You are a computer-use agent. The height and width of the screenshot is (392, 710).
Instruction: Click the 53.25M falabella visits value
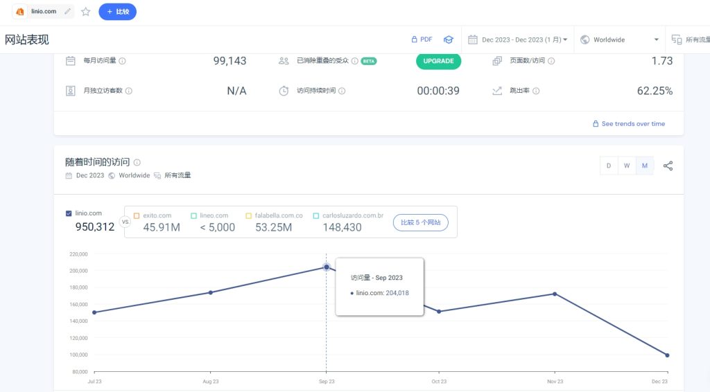click(x=273, y=227)
